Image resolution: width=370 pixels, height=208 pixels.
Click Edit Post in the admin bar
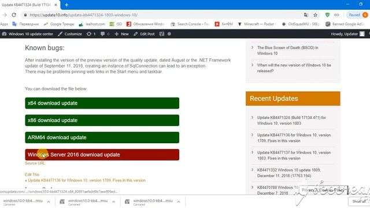(144, 34)
